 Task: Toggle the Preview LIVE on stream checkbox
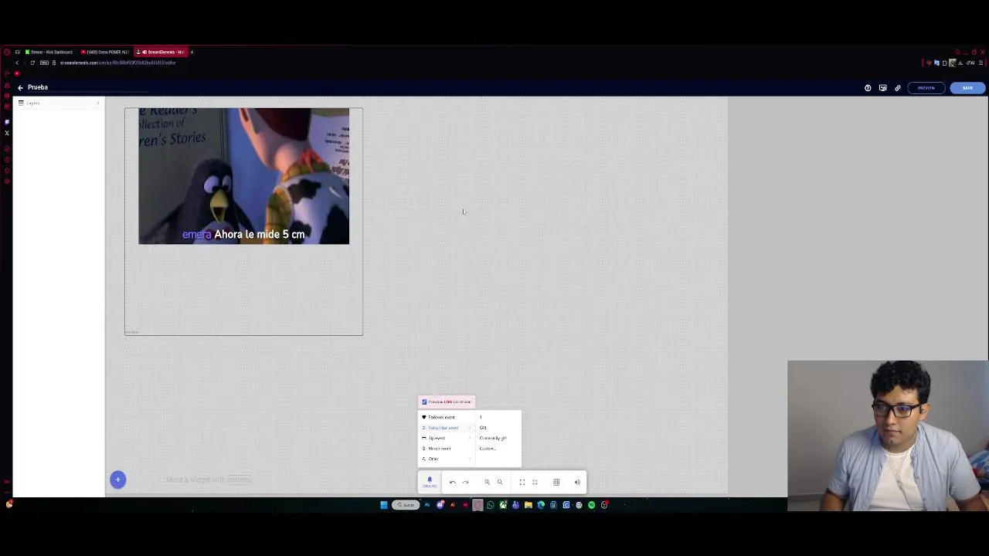424,402
